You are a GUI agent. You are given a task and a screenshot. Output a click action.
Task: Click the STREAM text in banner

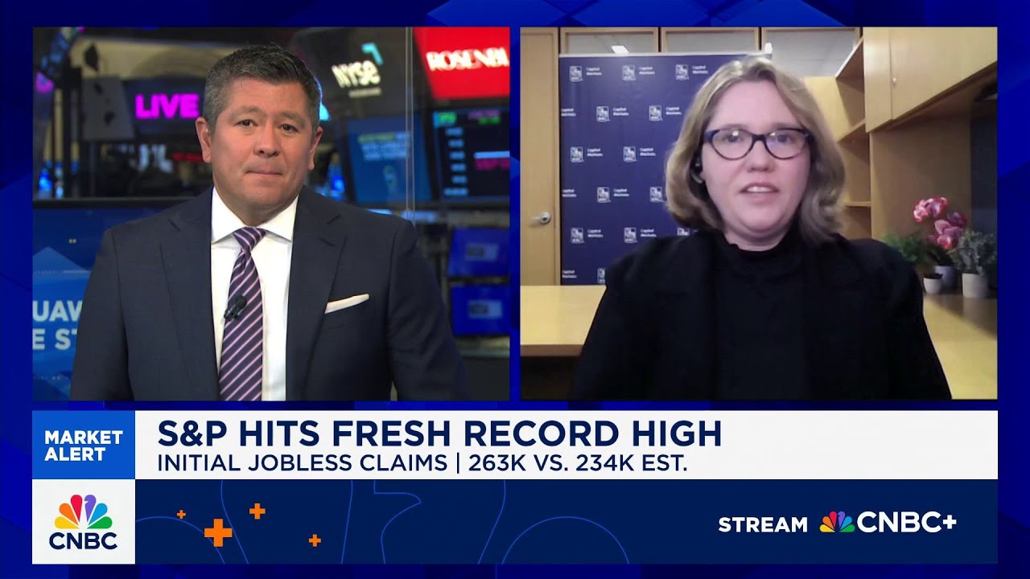763,524
